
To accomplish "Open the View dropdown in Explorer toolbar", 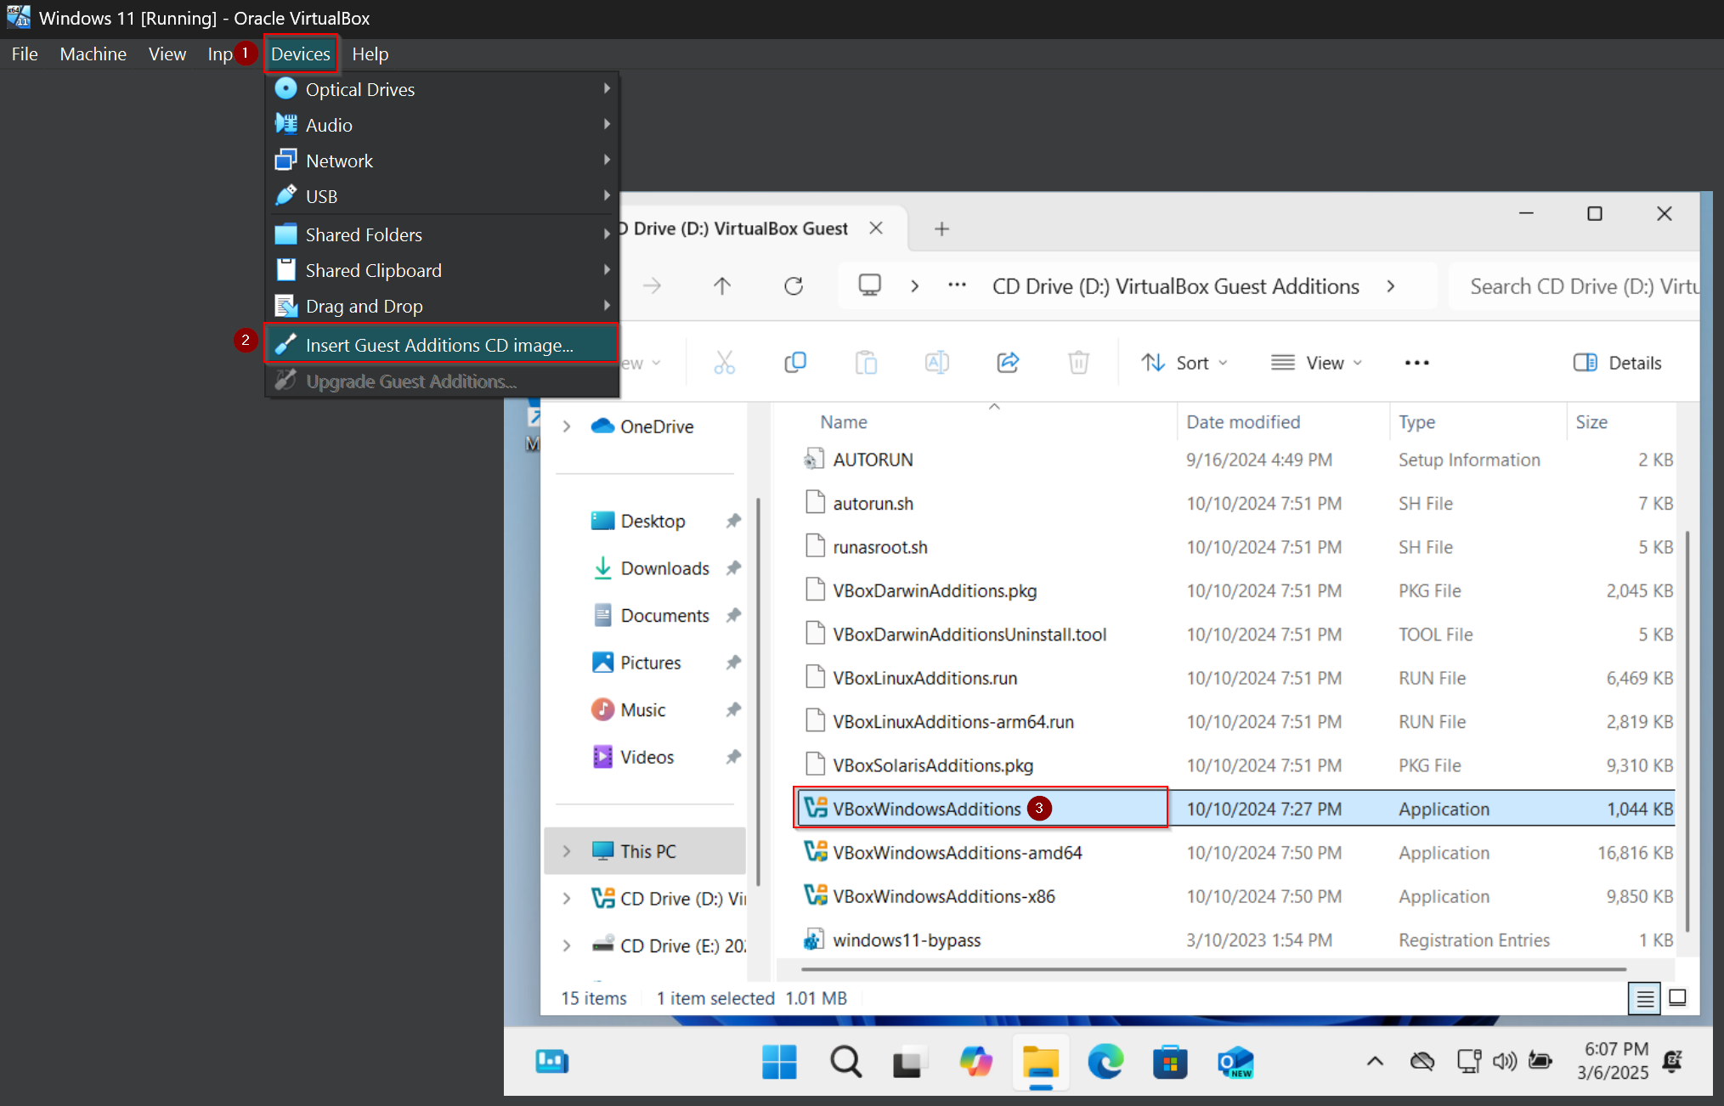I will pyautogui.click(x=1316, y=363).
